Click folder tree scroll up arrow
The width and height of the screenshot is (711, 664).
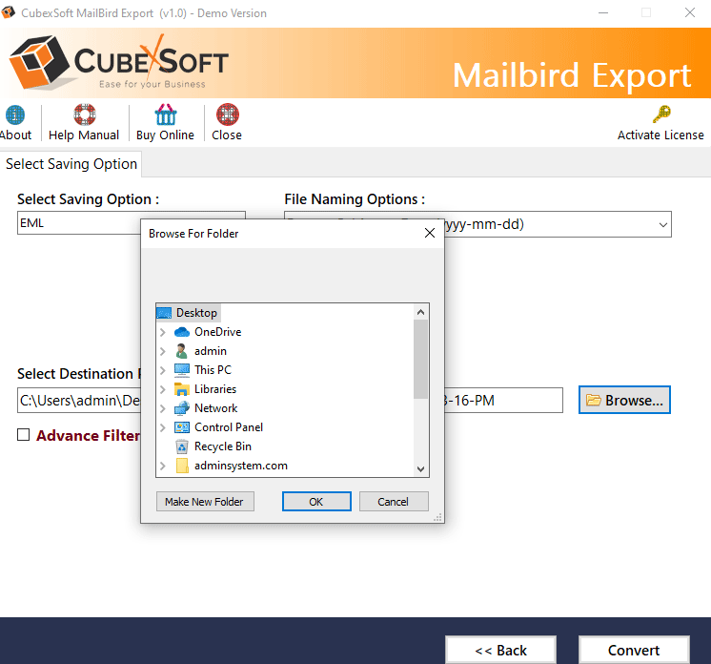coord(421,312)
